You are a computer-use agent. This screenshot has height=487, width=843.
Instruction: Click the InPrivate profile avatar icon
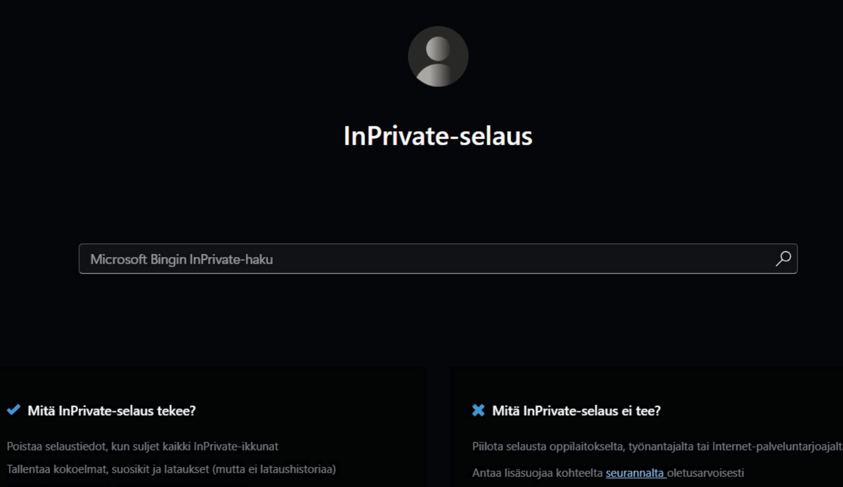(438, 57)
